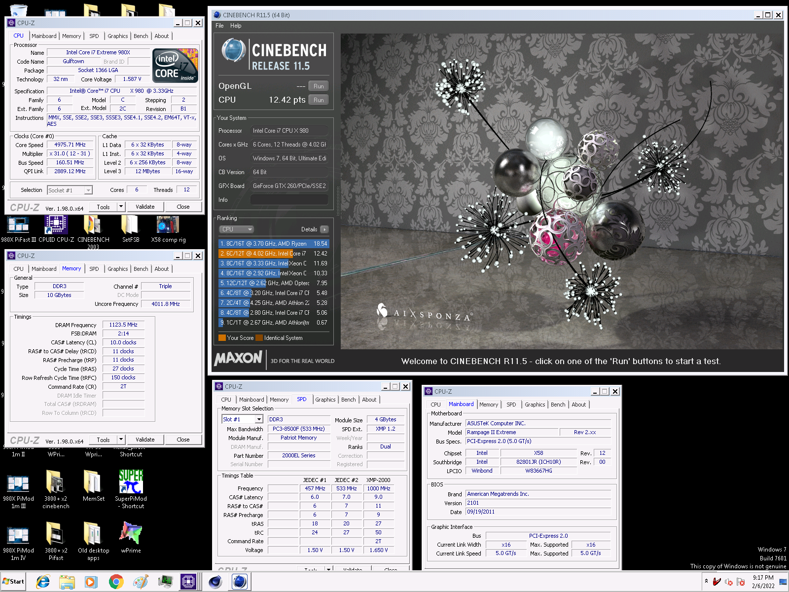Viewport: 789px width, 592px height.
Task: Open Paint from the taskbar
Action: coord(141,582)
